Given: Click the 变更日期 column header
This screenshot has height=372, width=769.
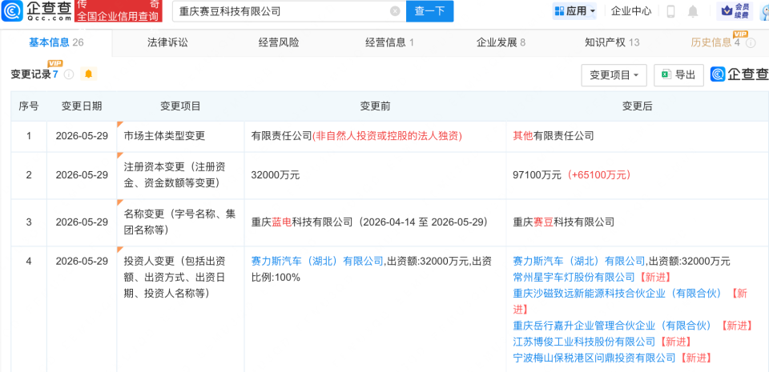Looking at the screenshot, I should tap(82, 106).
